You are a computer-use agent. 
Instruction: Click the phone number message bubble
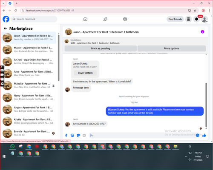(89, 124)
